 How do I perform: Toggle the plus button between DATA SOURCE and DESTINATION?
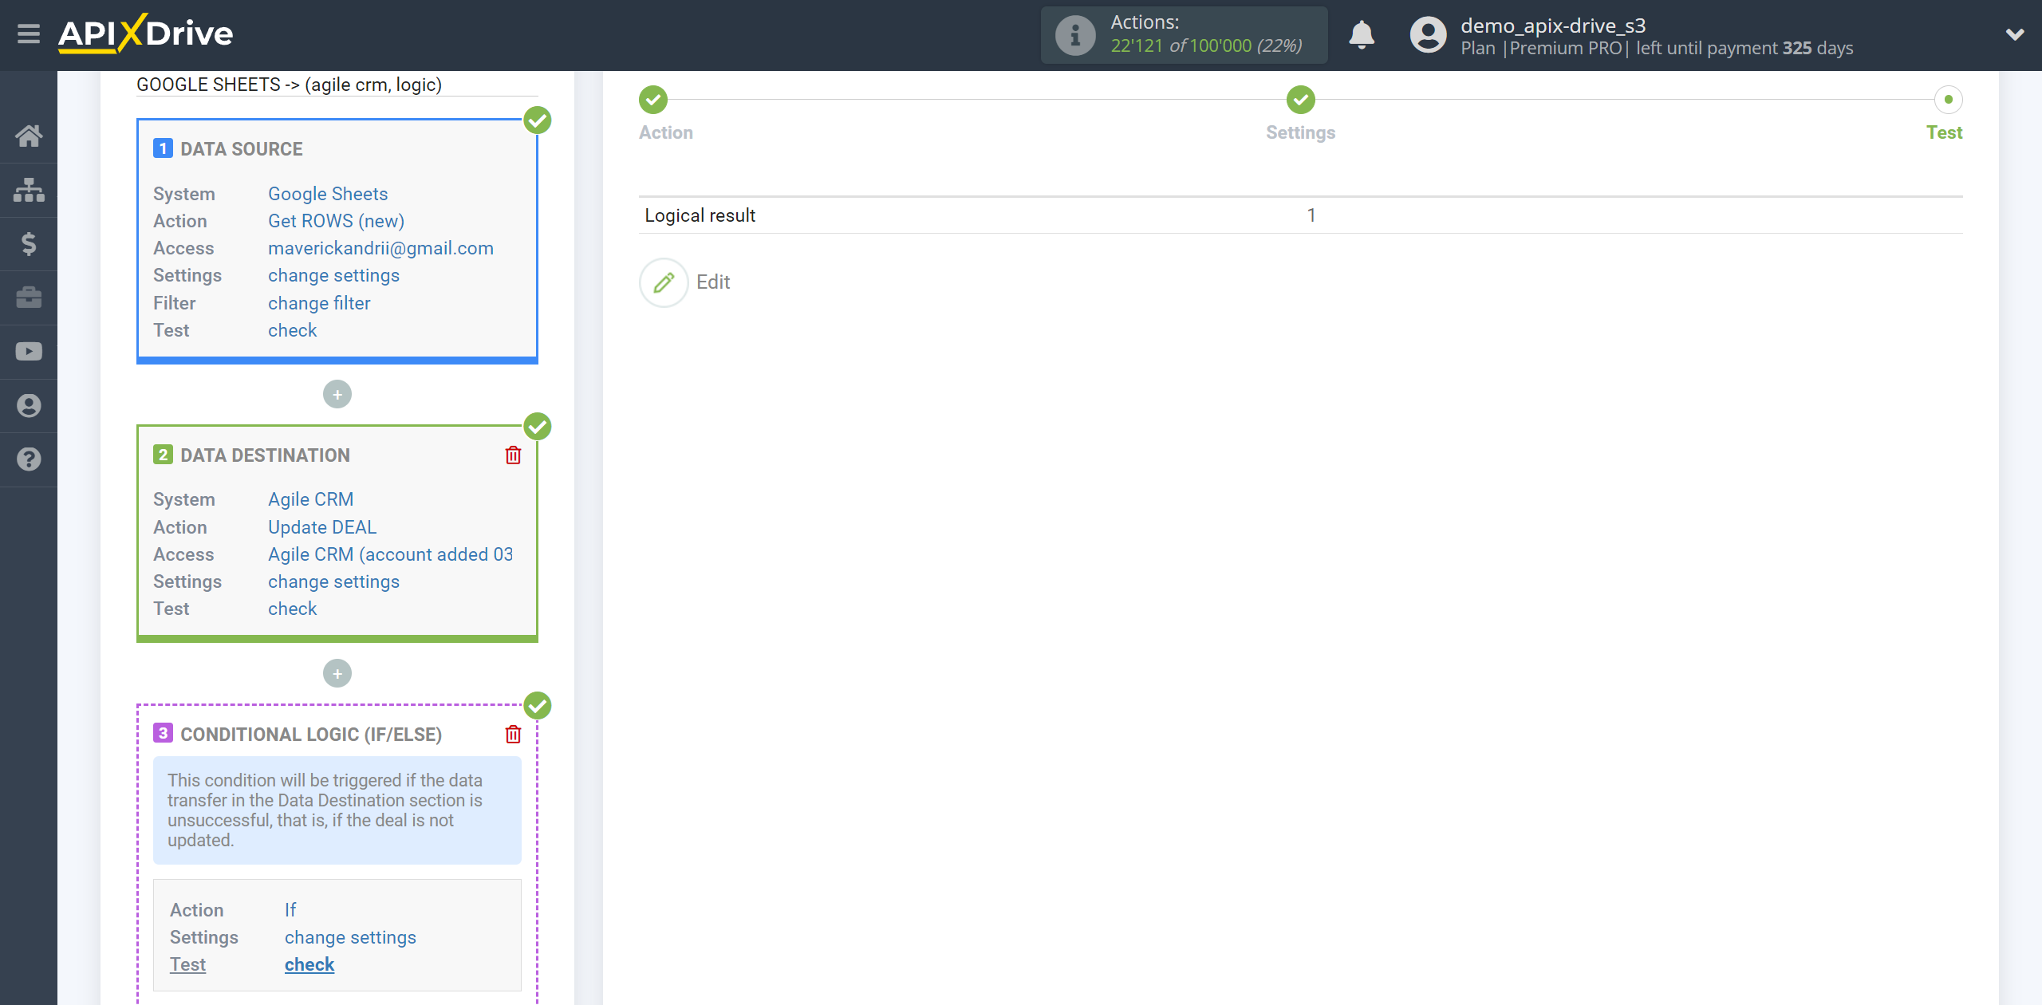coord(336,393)
